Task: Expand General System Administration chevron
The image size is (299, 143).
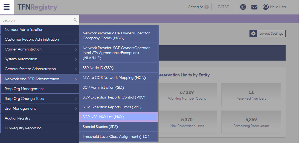Action: (76, 69)
